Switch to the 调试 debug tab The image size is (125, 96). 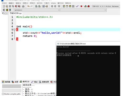(x=34, y=82)
